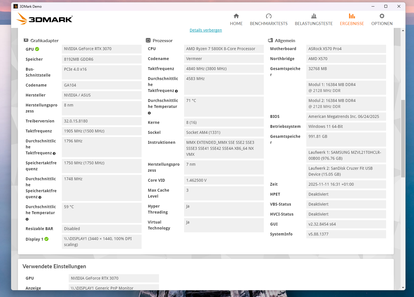
Task: Click the AMD X570 Northbridge value
Action: tap(346, 59)
